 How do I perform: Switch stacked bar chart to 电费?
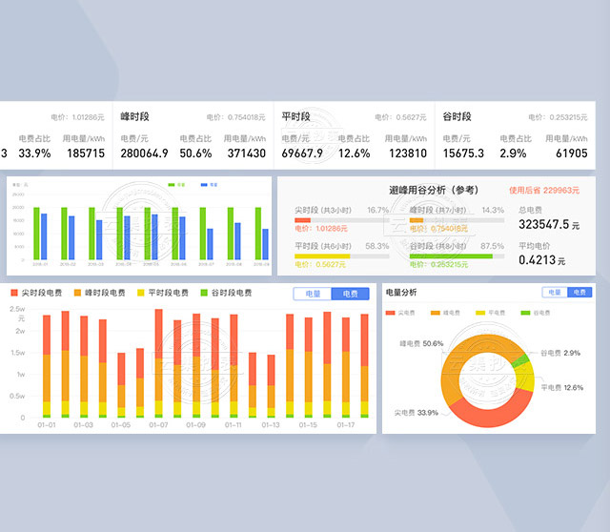[350, 294]
